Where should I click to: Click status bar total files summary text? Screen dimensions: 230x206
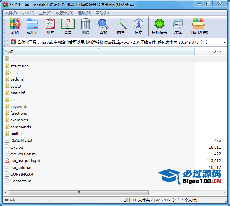click(x=160, y=200)
